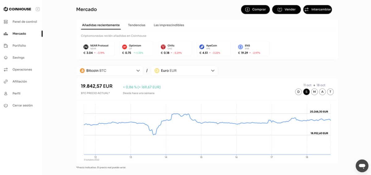This screenshot has height=175, width=371.
Task: Click the Perfil person icon
Action: tap(6, 93)
